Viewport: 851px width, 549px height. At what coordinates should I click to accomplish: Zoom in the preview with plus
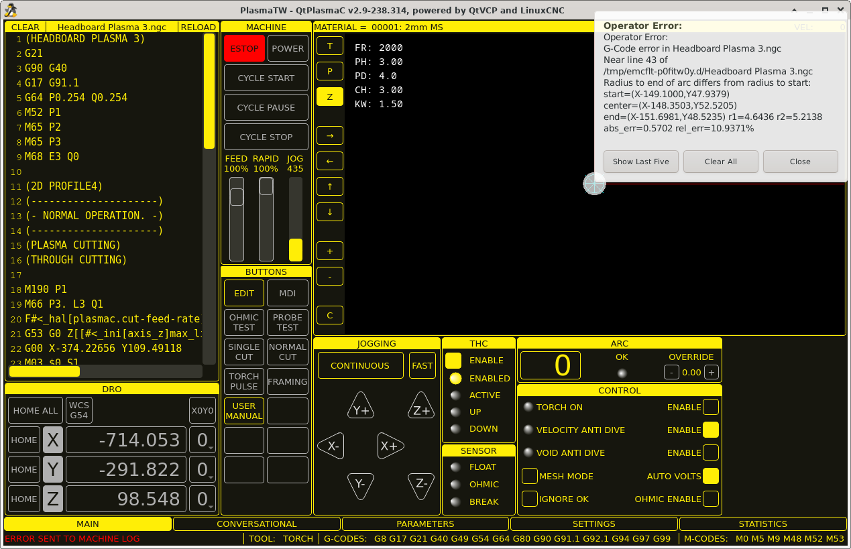(330, 251)
